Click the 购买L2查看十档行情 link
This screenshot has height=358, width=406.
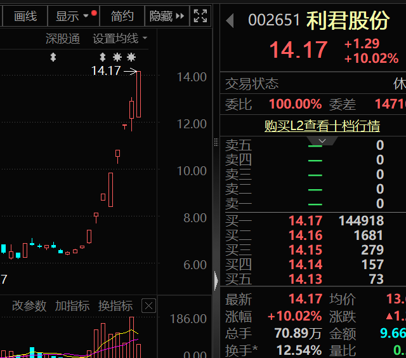click(x=322, y=126)
